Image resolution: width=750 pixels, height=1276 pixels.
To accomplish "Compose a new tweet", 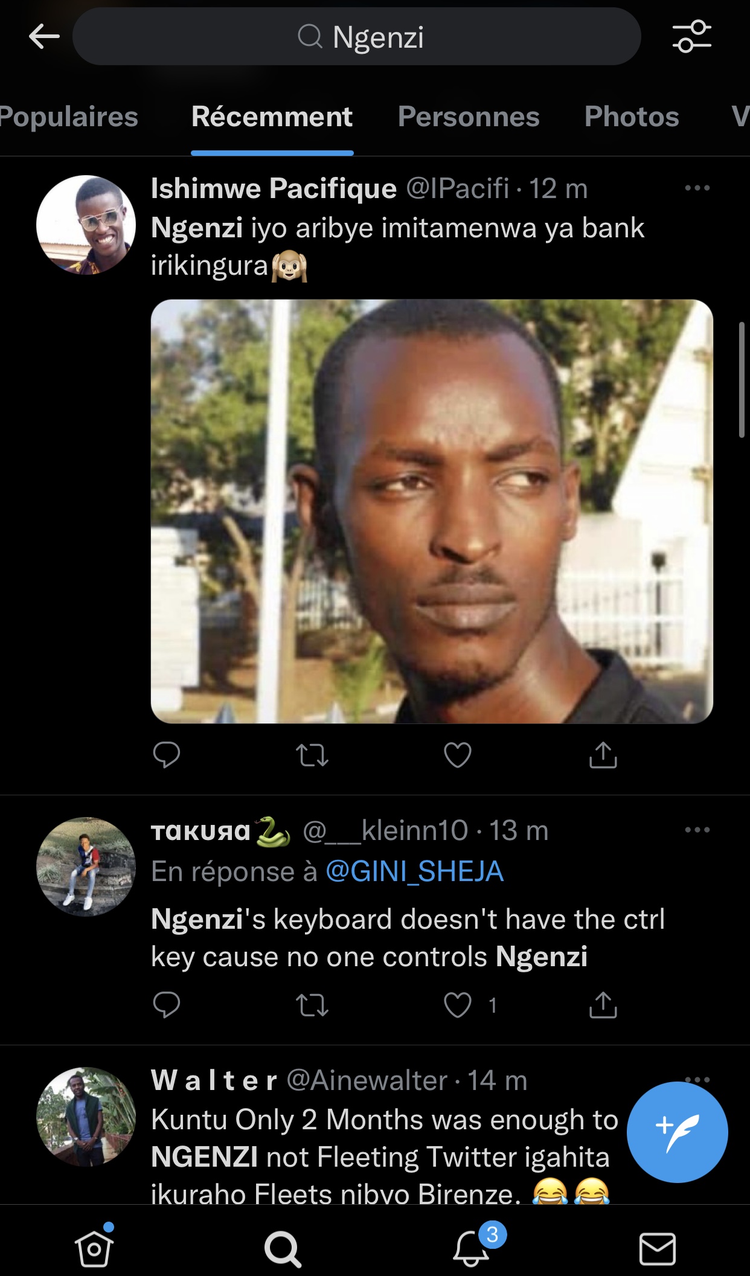I will coord(677,1132).
